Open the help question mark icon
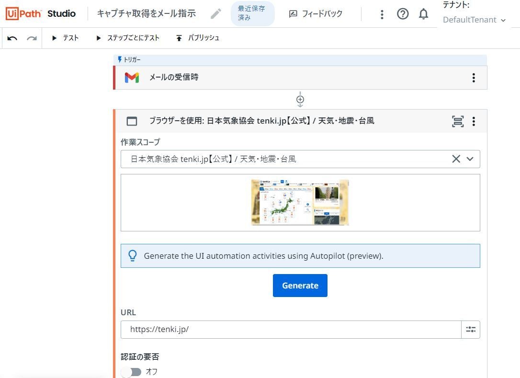 point(403,14)
